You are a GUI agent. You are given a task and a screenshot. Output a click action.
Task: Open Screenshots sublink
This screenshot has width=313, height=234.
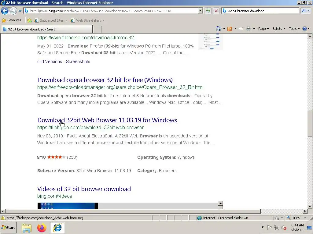[x=78, y=62]
